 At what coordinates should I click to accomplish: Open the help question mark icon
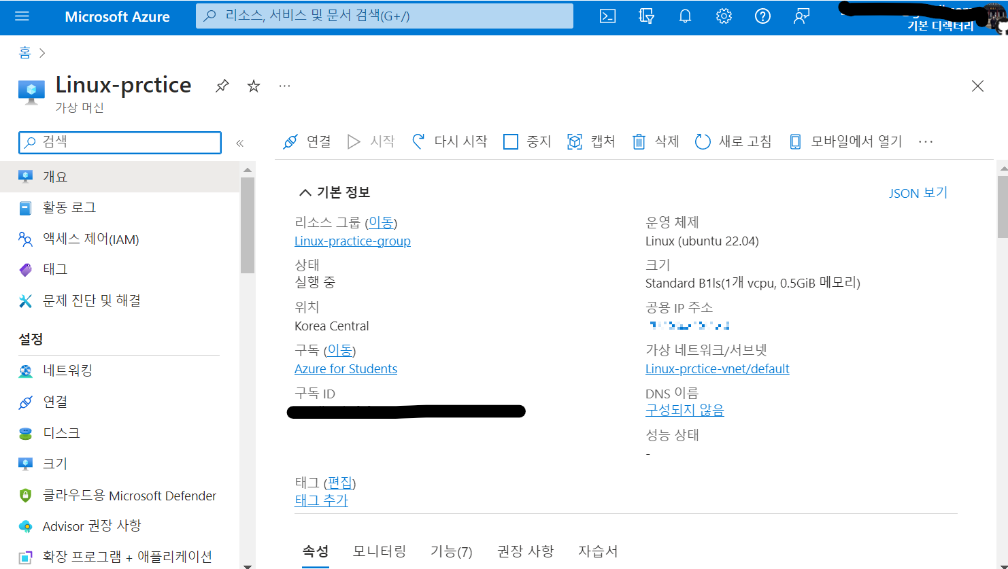point(762,16)
